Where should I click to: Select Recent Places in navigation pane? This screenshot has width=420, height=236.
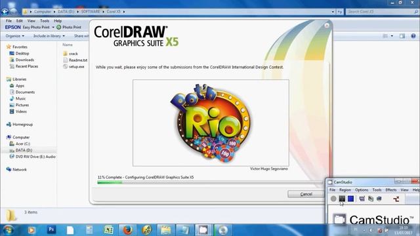(24, 66)
